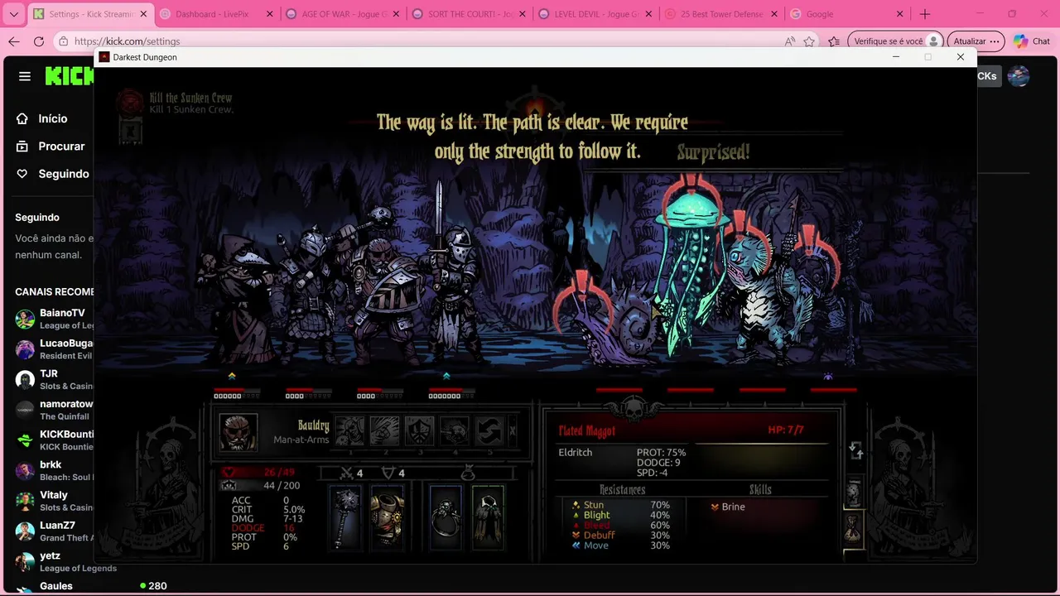Open Bauldry's hero portrait

(238, 433)
